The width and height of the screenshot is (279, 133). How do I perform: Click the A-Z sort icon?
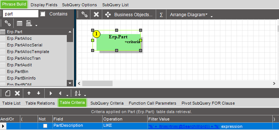(x=78, y=93)
